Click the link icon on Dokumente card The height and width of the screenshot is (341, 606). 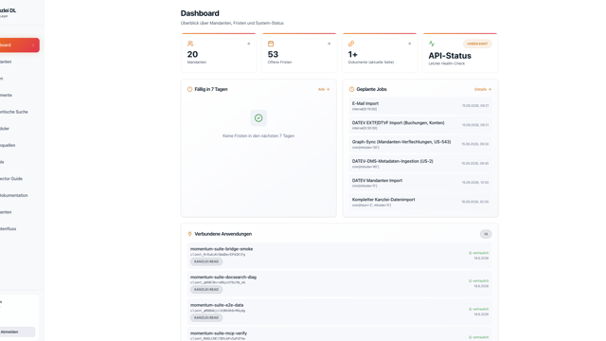(351, 44)
